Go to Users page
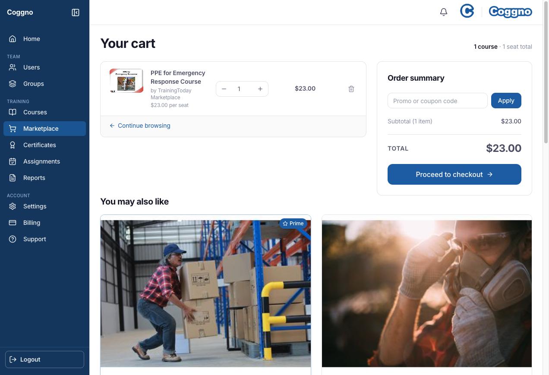The image size is (549, 375). pos(44,67)
